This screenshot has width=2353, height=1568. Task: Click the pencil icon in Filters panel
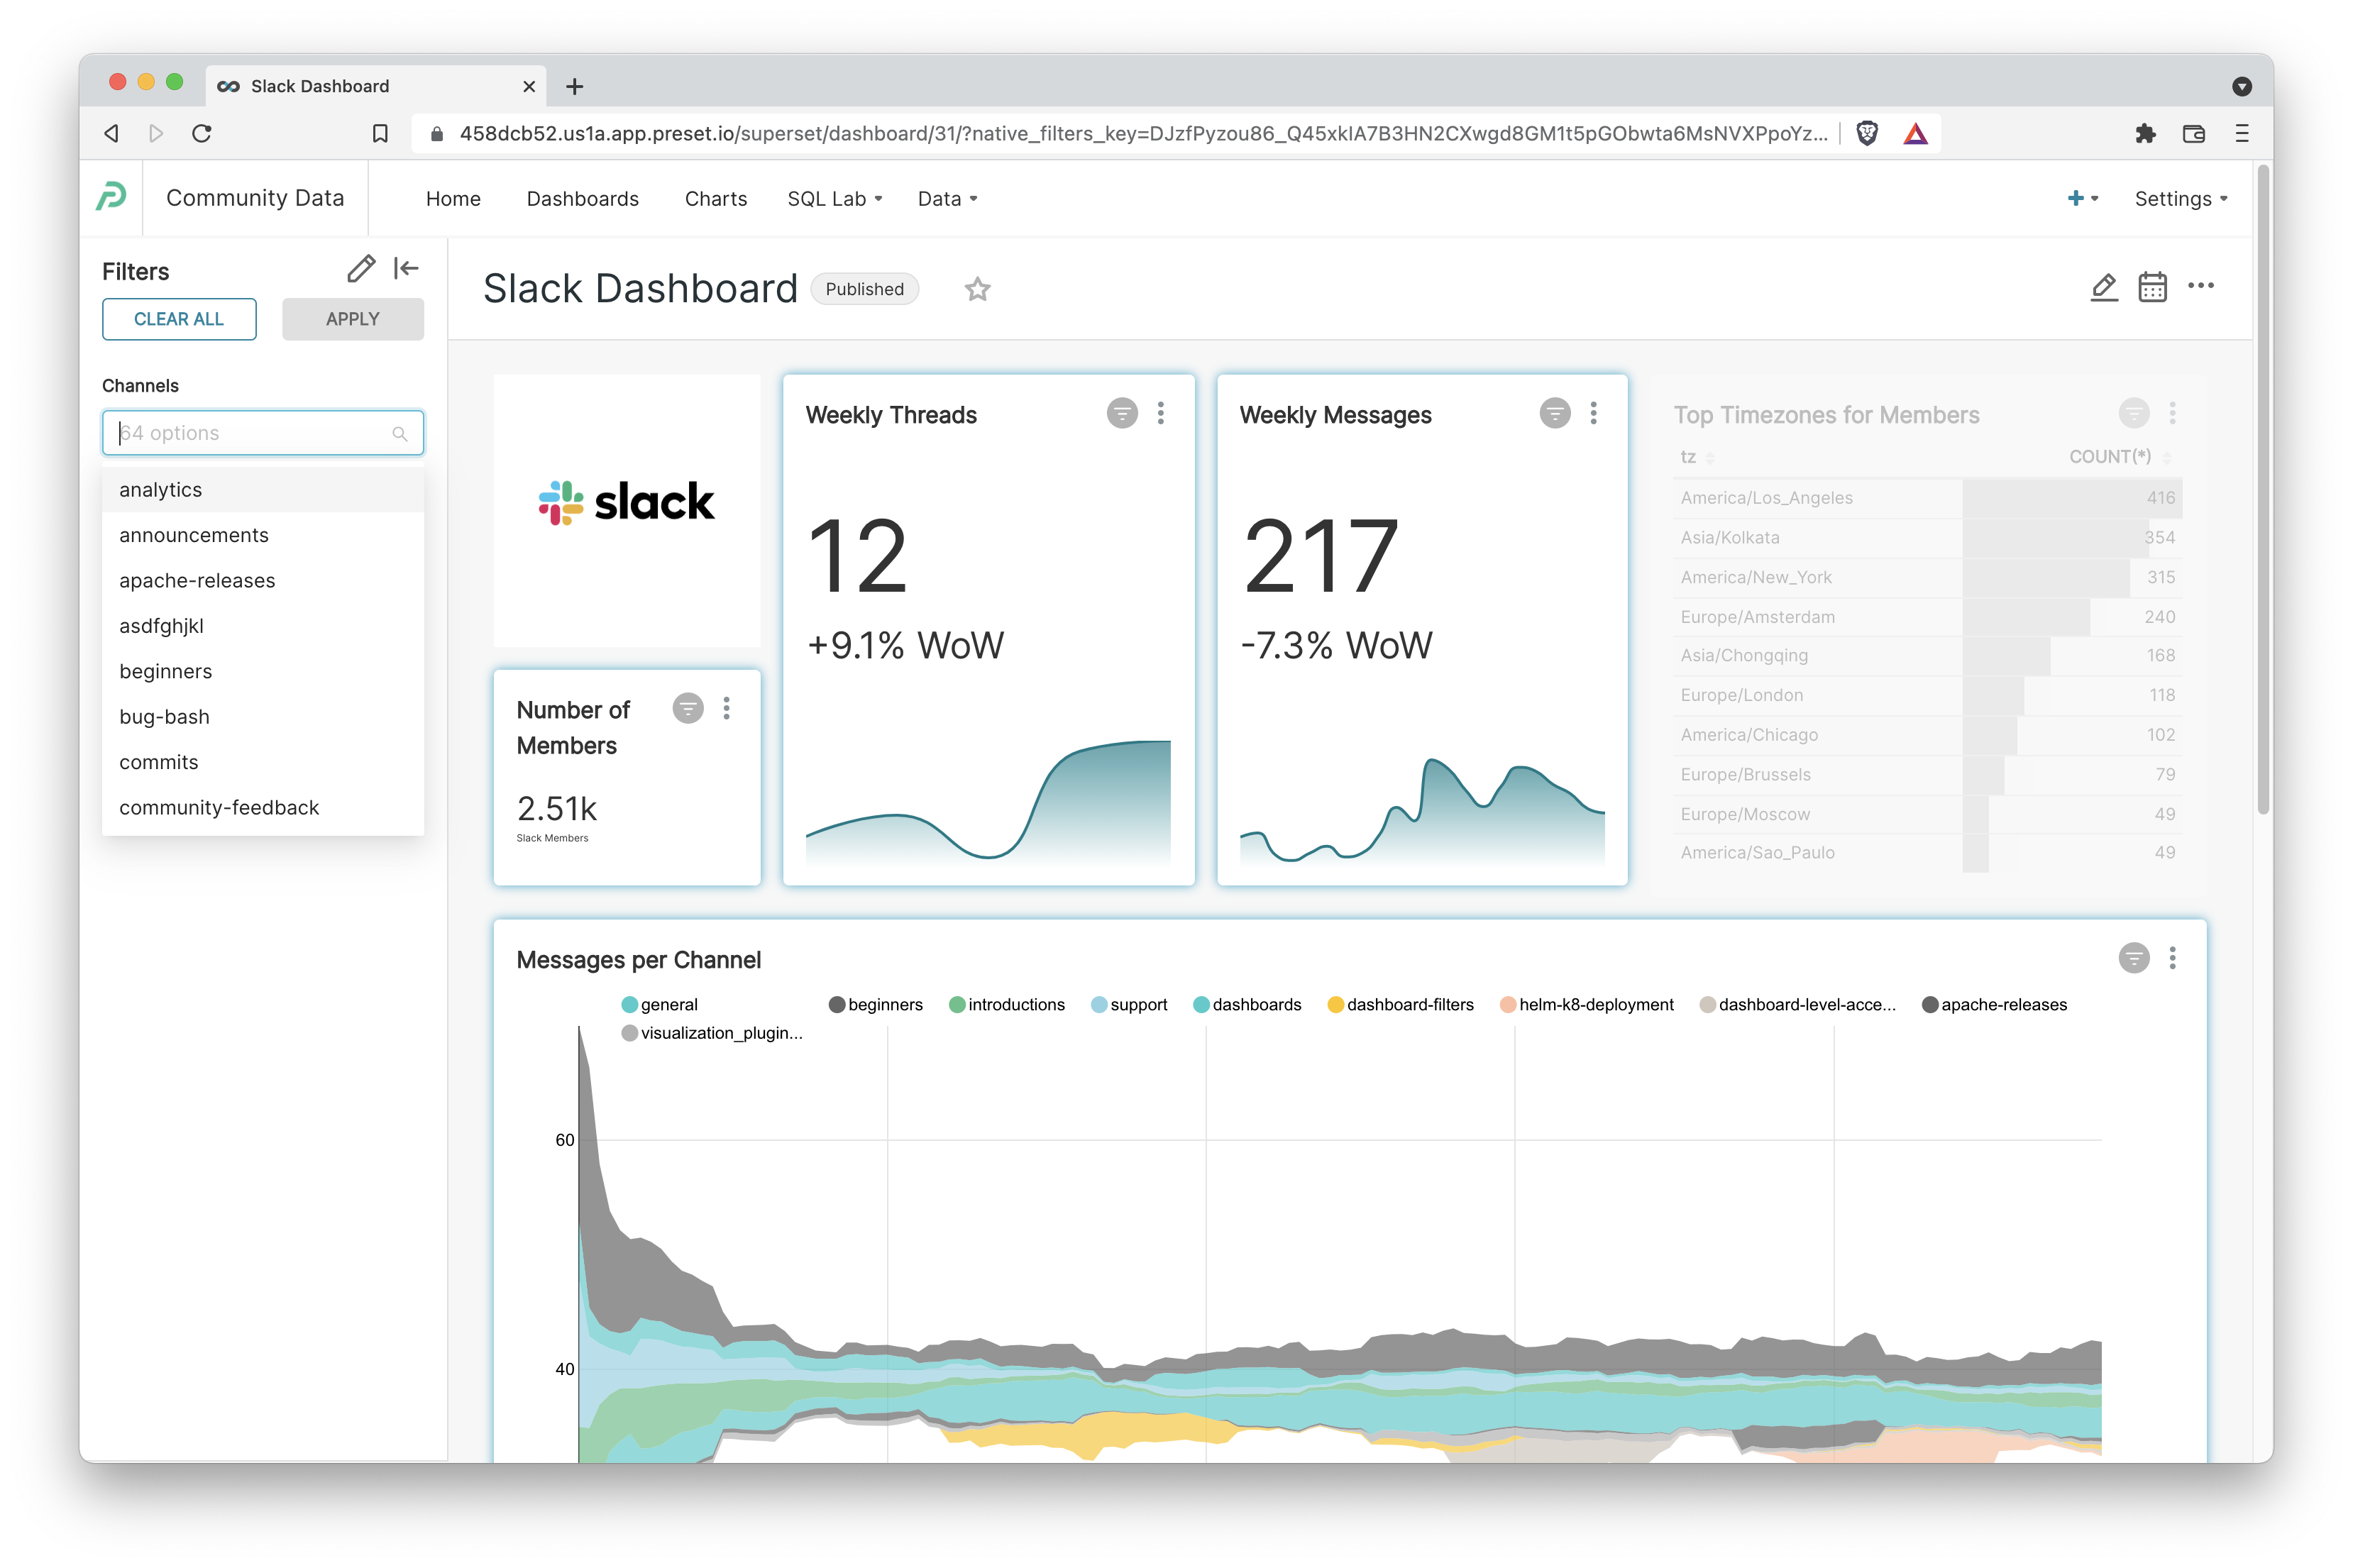point(361,268)
